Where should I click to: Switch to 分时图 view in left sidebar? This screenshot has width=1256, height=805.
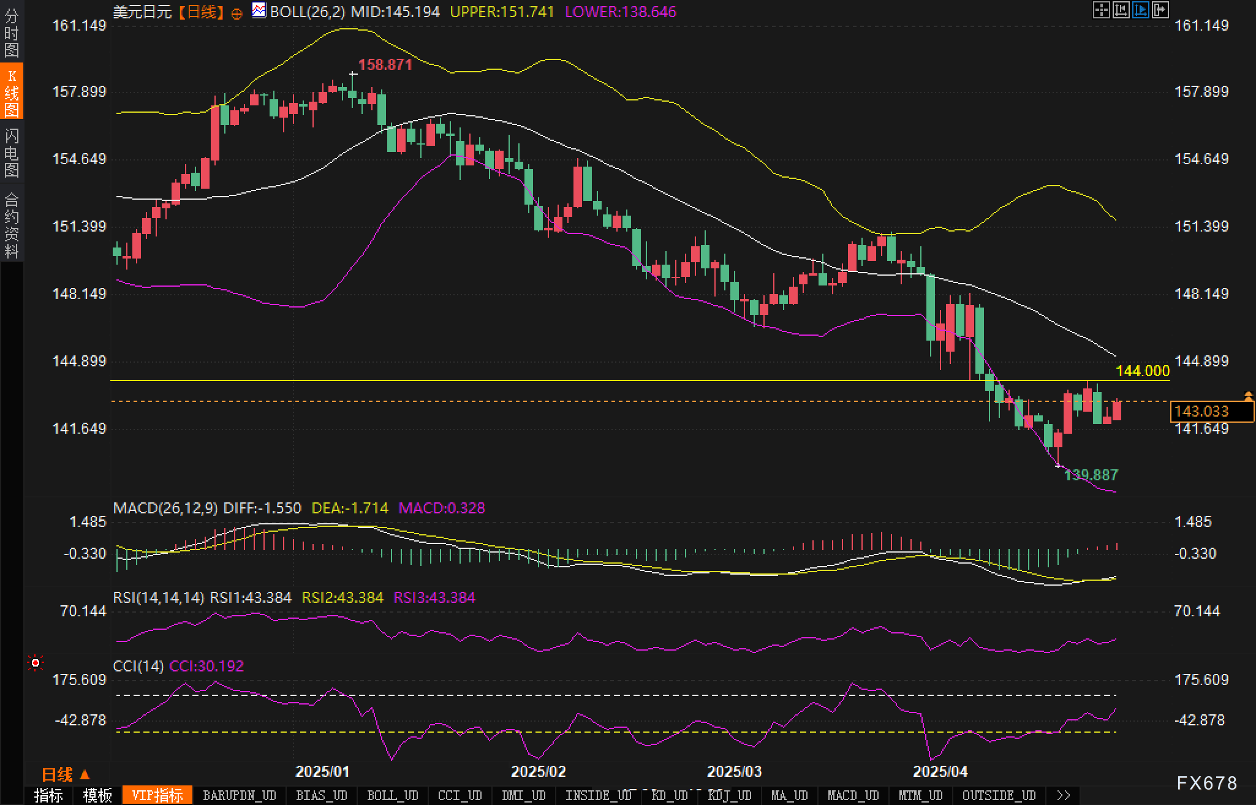(12, 32)
